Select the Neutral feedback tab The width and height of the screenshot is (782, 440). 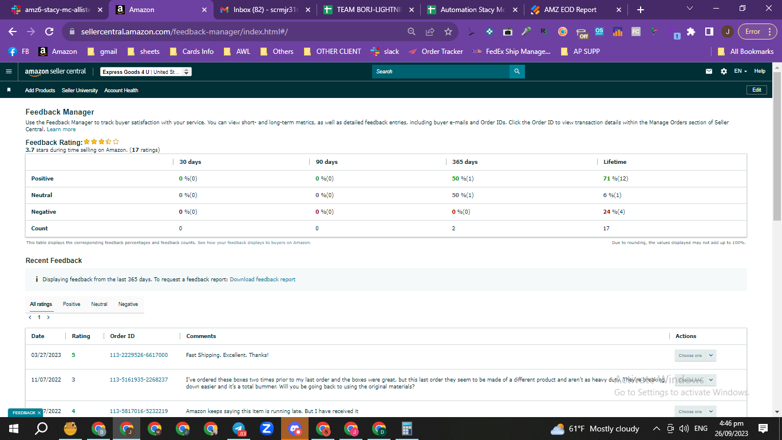99,304
